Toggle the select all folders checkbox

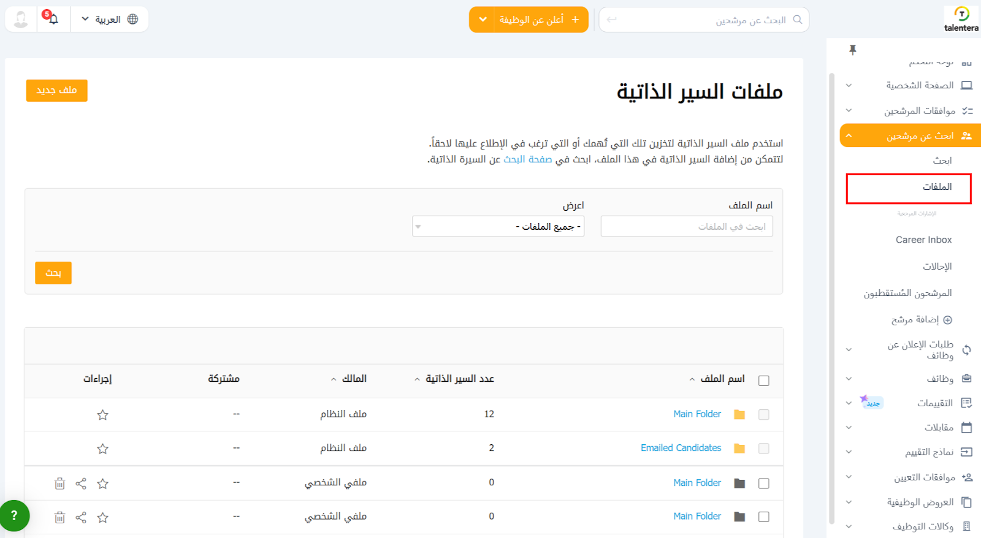[x=763, y=381]
